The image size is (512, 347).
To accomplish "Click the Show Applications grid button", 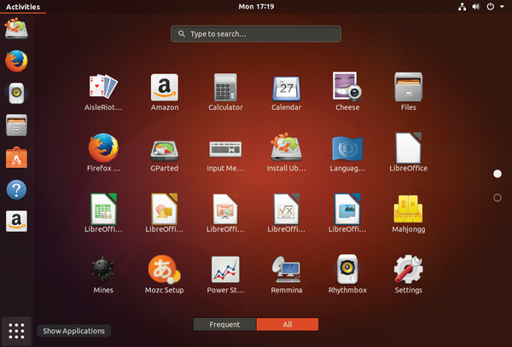I will (16, 331).
